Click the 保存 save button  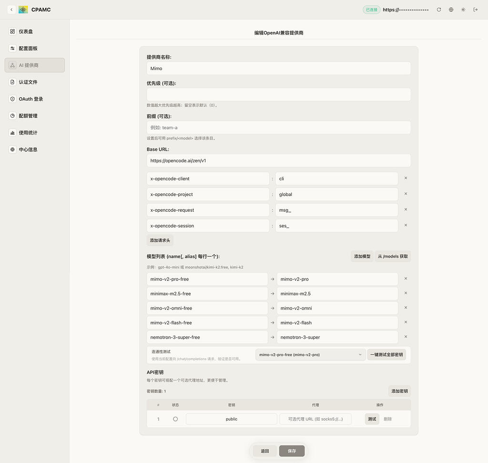292,451
